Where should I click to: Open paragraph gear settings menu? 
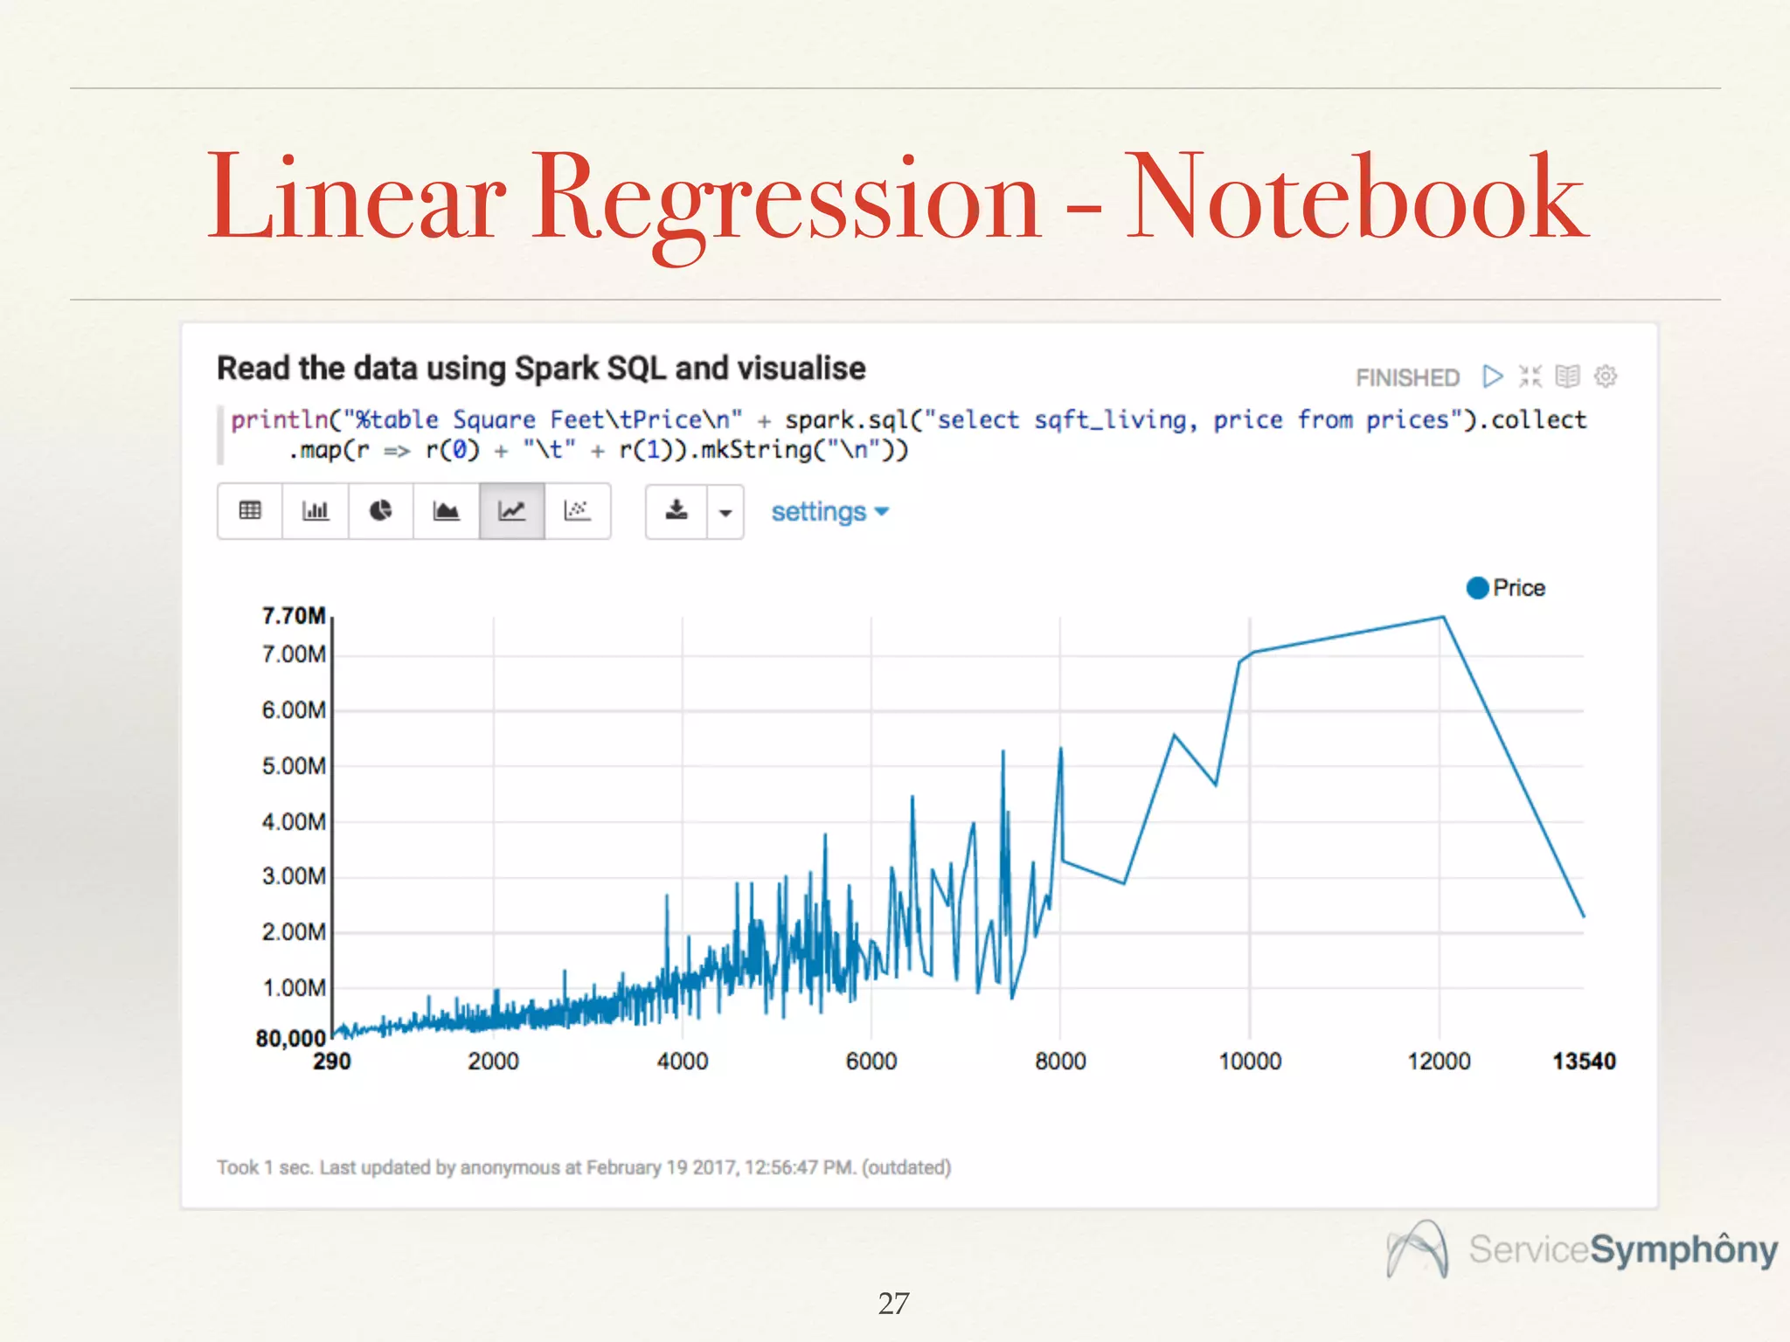point(1606,377)
